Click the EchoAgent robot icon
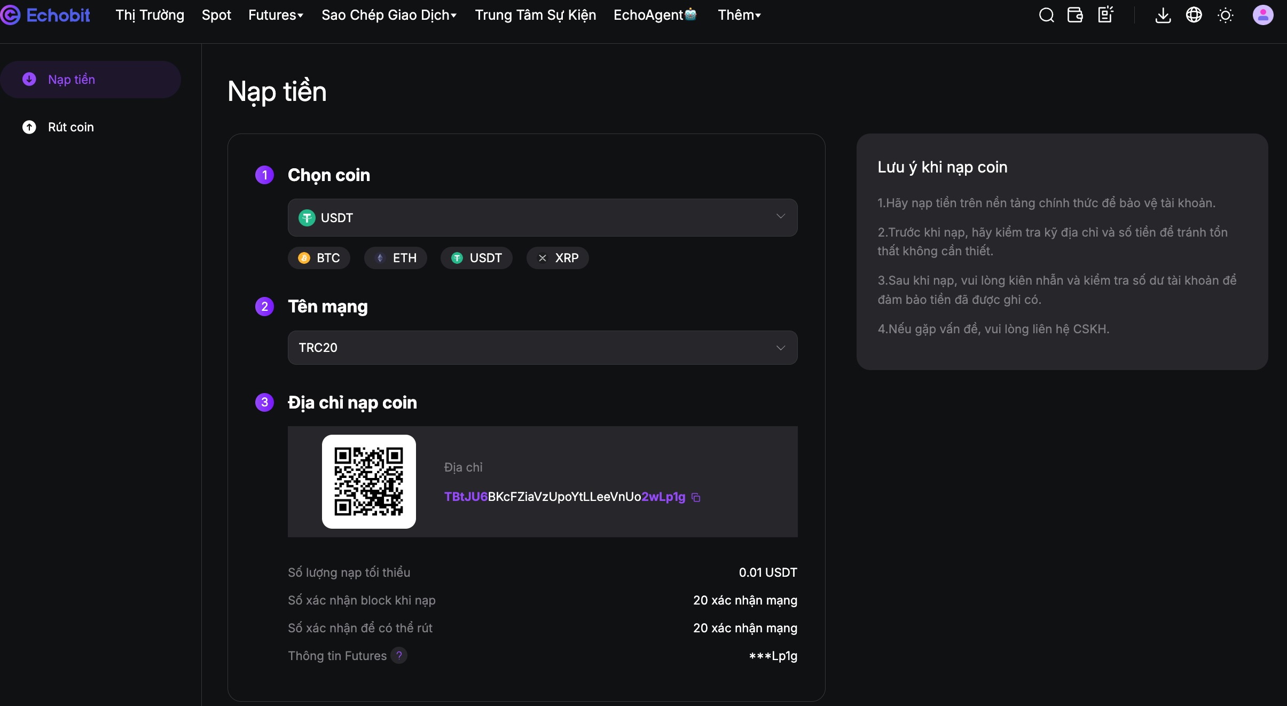The height and width of the screenshot is (706, 1287). [690, 14]
